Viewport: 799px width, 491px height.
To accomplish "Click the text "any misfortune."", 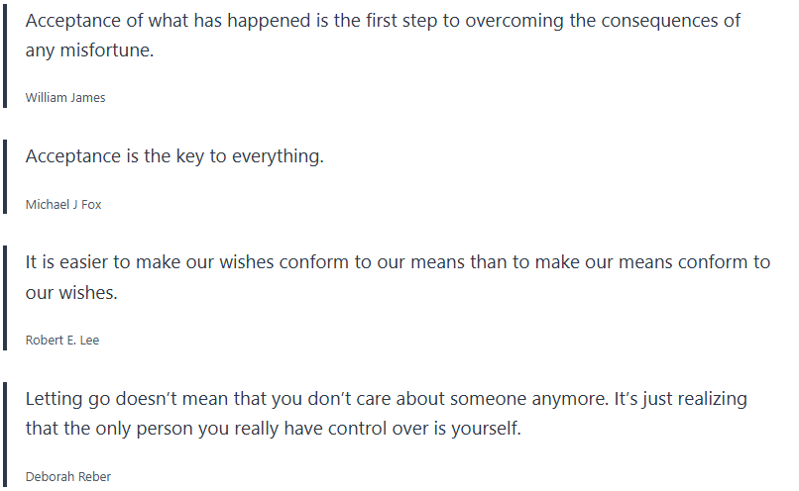I will [x=89, y=51].
